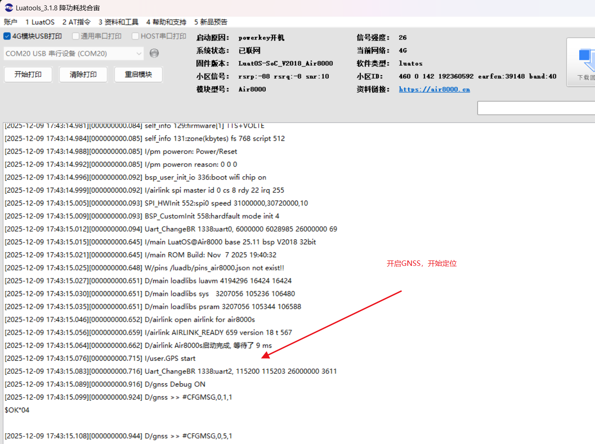Viewport: 595px width, 444px height.
Task: Click the log line loadlibs psram 3207056
Action: coord(153,307)
